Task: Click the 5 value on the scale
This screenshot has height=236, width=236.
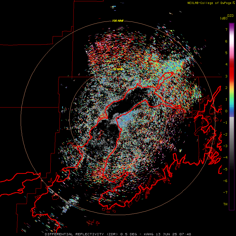Action: tap(226, 53)
